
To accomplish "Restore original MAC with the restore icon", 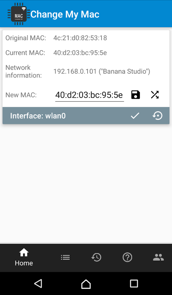I will 157,116.
